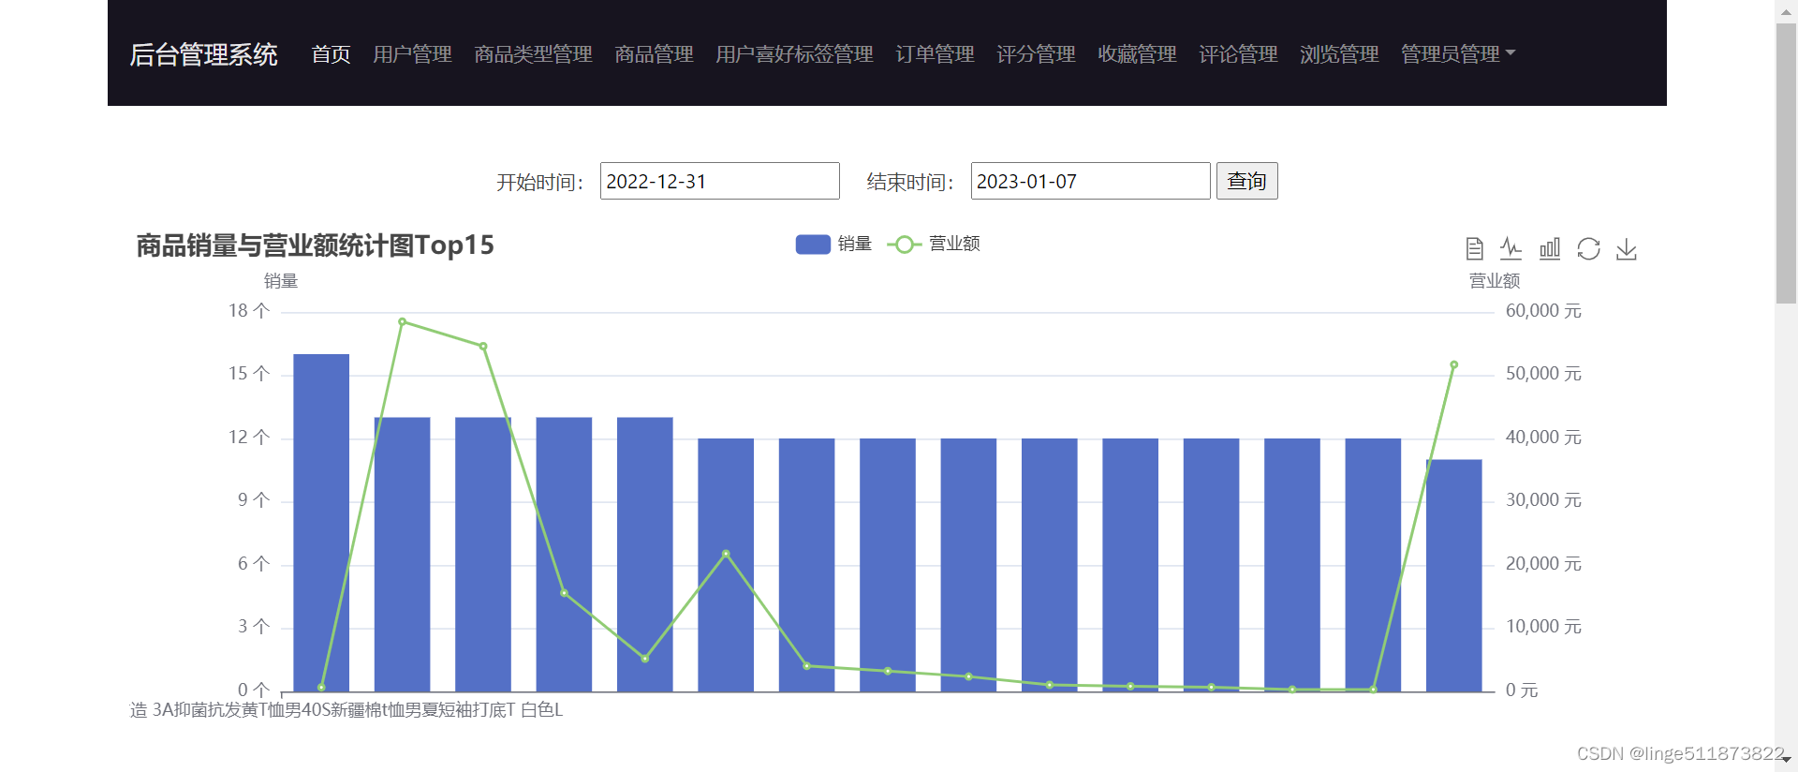Focus the 结束时间 date field
This screenshot has width=1798, height=772.
tap(1090, 181)
